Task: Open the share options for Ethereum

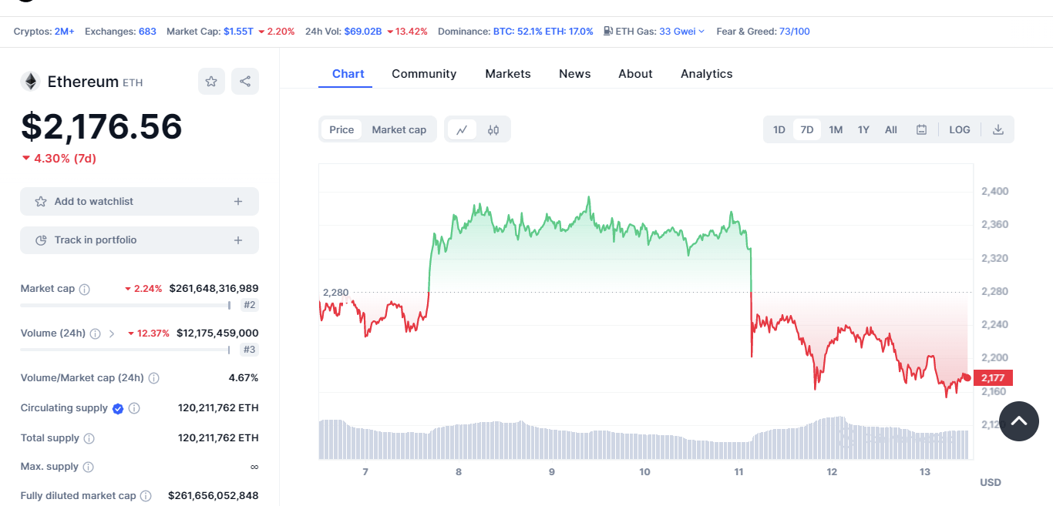Action: [245, 82]
